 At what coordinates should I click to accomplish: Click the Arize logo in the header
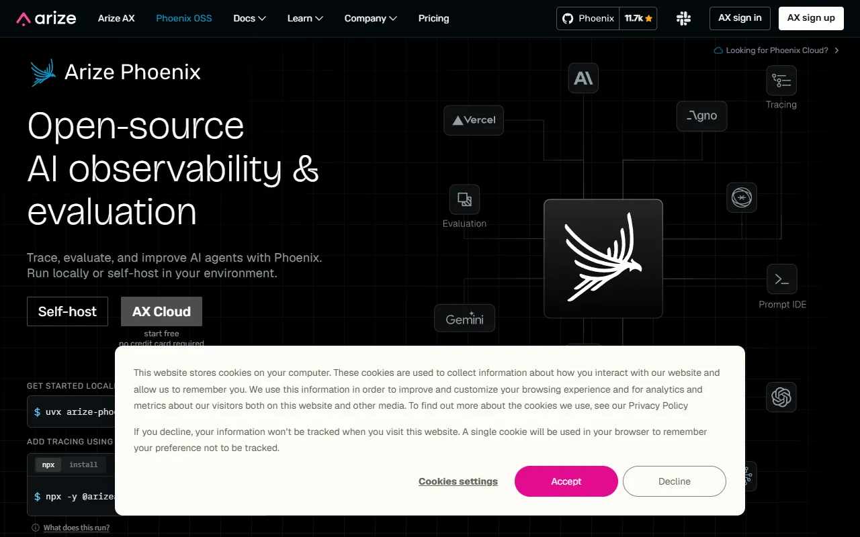[x=46, y=18]
